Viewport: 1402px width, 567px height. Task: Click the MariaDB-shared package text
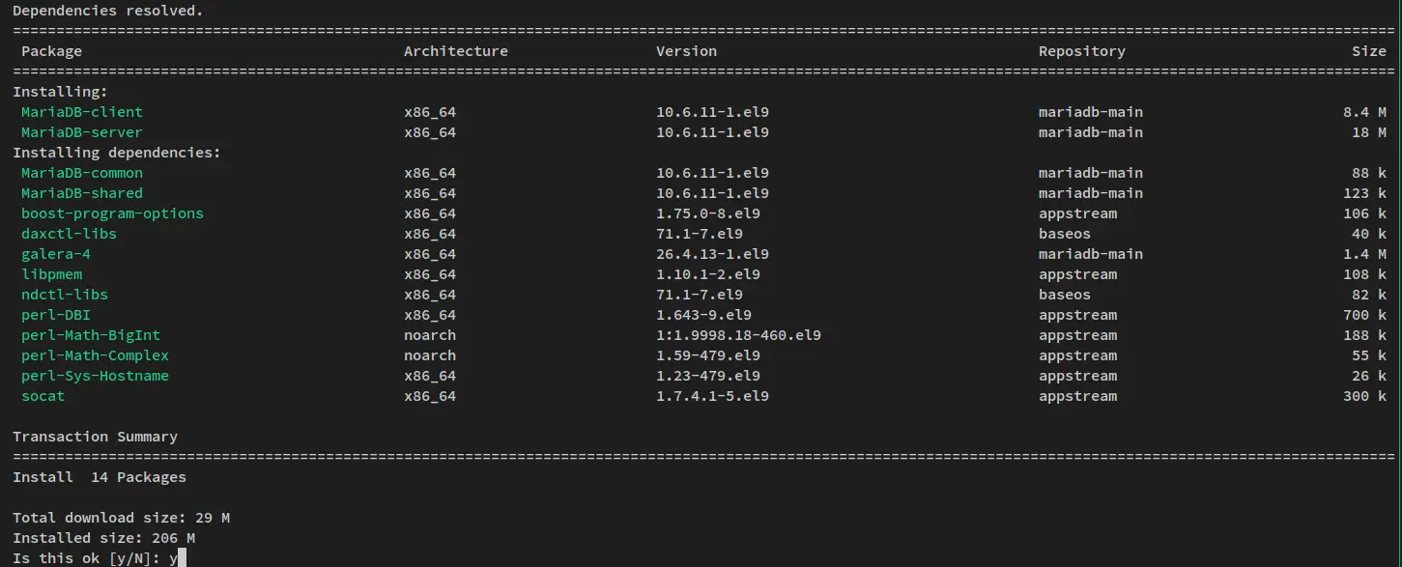82,193
